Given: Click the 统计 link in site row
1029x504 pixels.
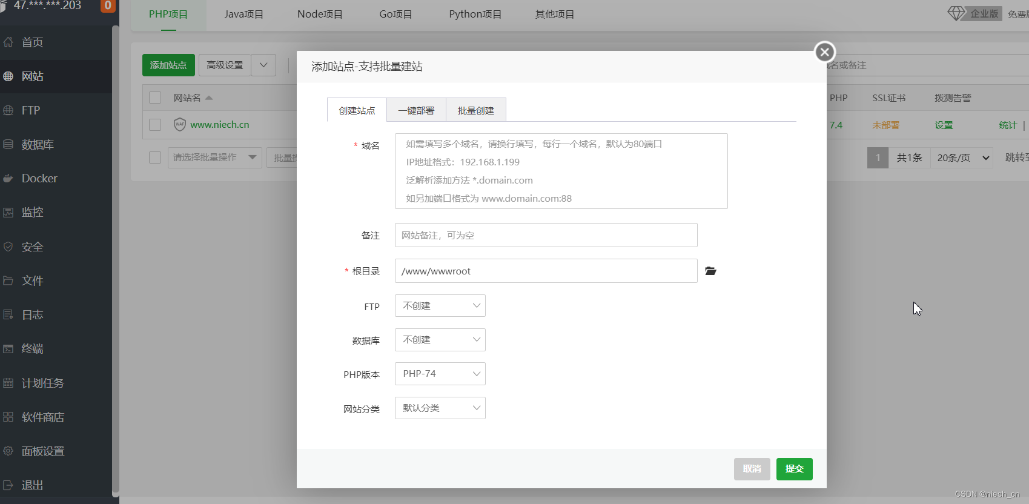Looking at the screenshot, I should 1008,125.
